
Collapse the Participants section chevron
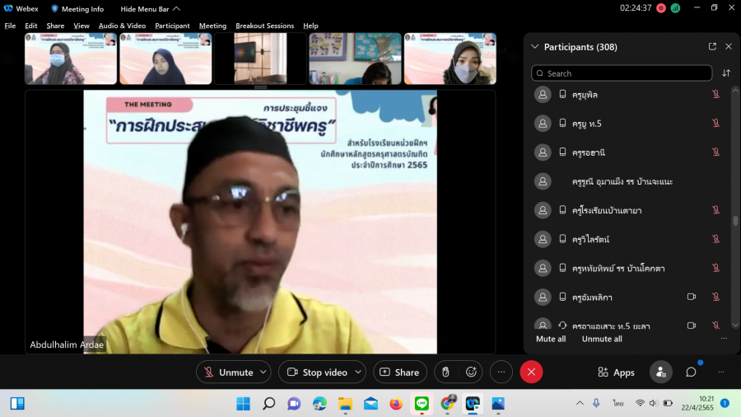tap(535, 47)
